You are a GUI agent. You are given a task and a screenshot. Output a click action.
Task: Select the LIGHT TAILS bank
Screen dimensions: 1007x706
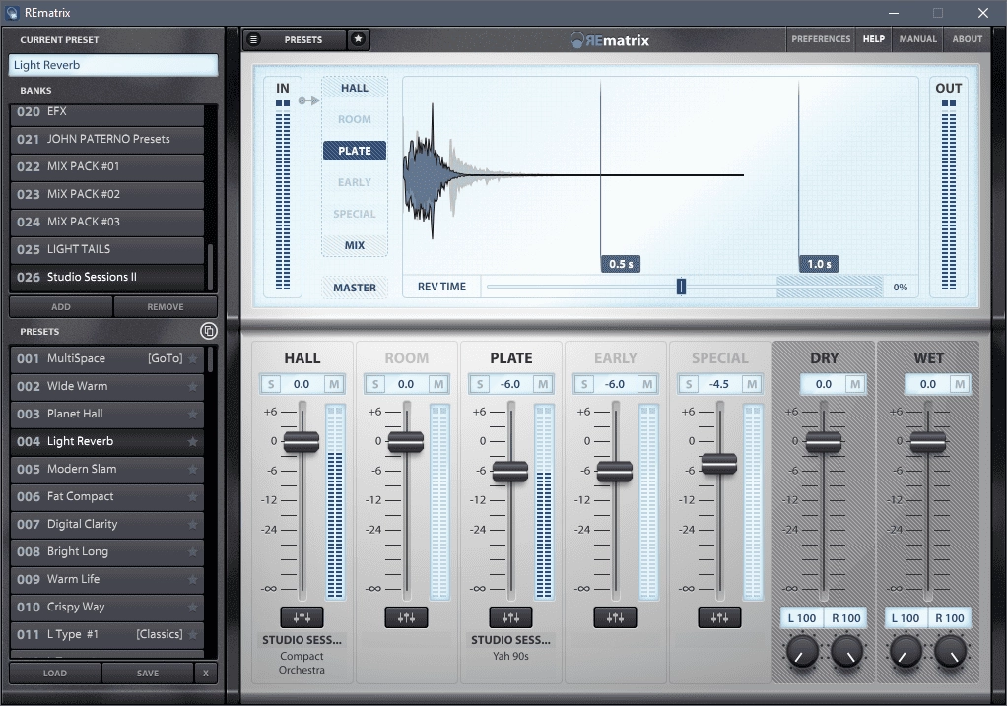tap(106, 250)
